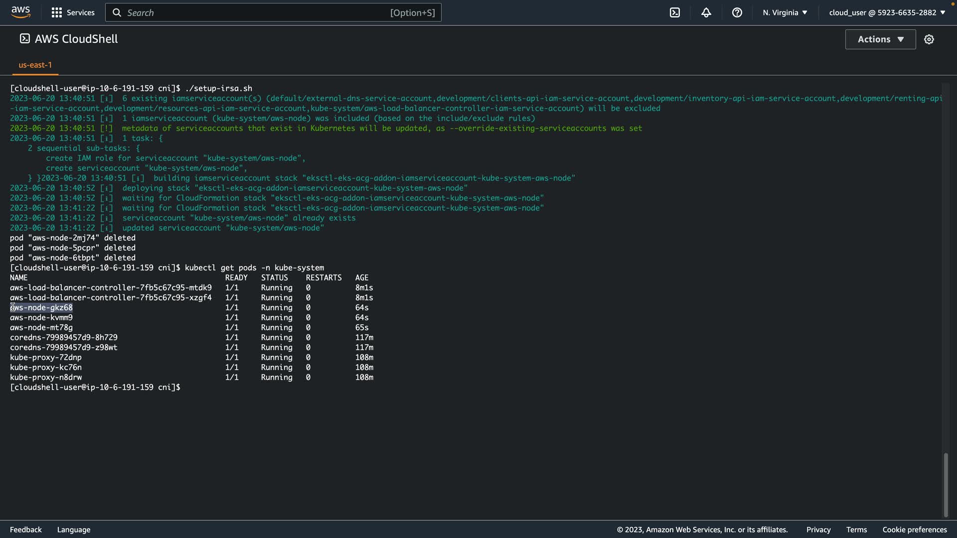Open the cloud_user account dropdown
The width and height of the screenshot is (957, 538).
click(x=887, y=12)
